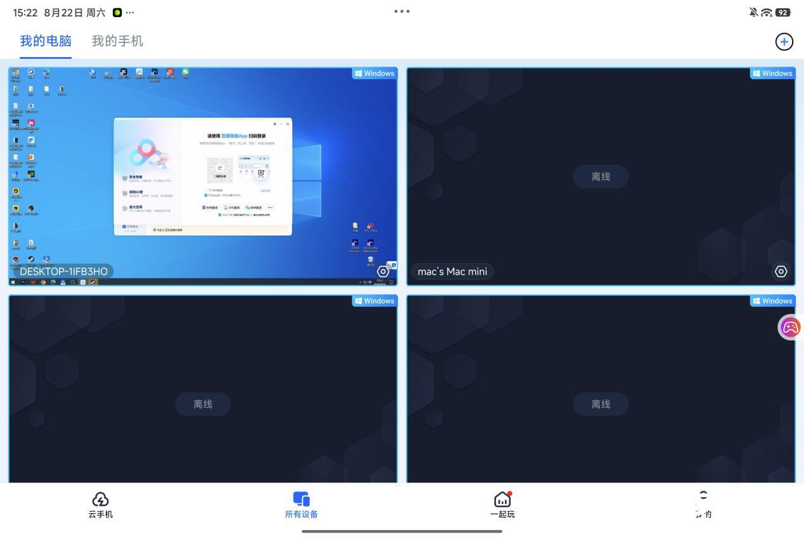
Task: Select the mac's Mac mini name label
Action: pos(452,271)
